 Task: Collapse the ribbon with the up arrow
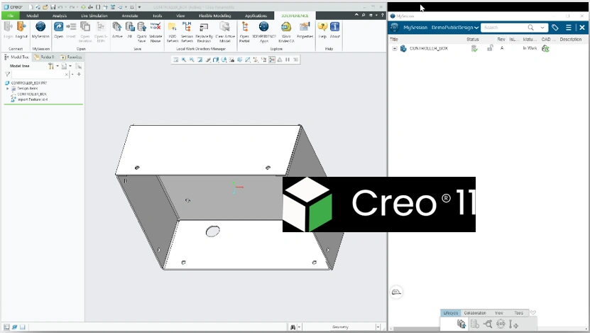point(356,15)
